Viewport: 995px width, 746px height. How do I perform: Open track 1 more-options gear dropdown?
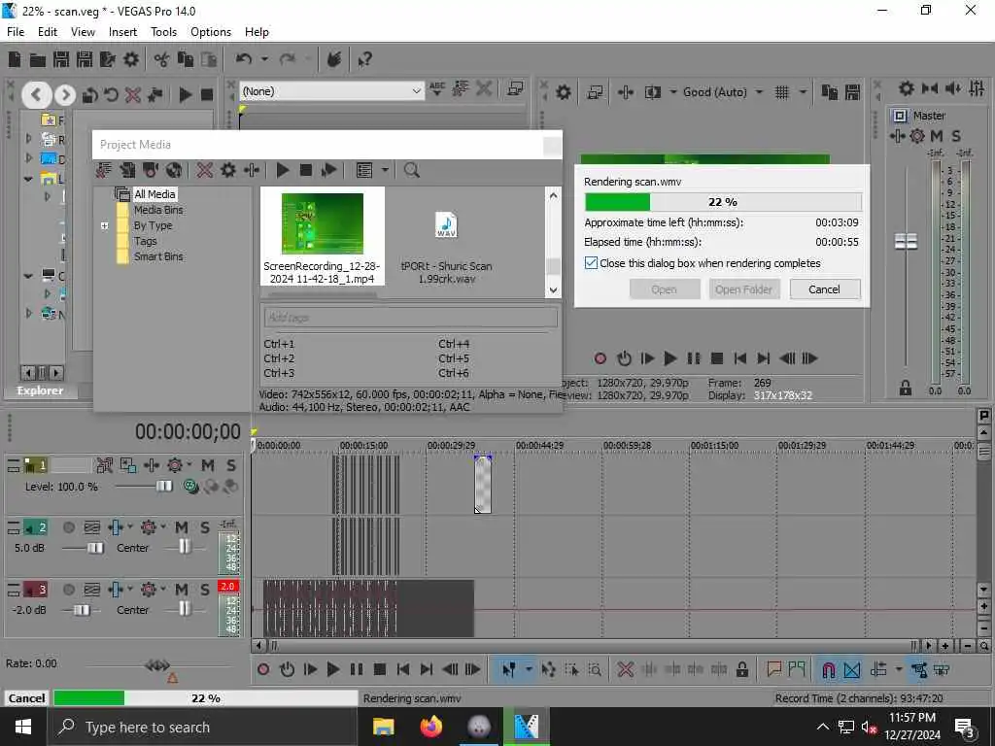tap(189, 465)
